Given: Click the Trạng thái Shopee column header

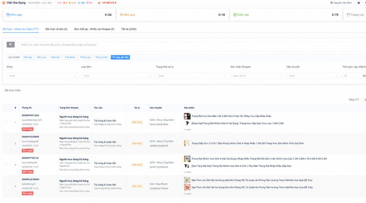Looking at the screenshot, I should 69,108.
